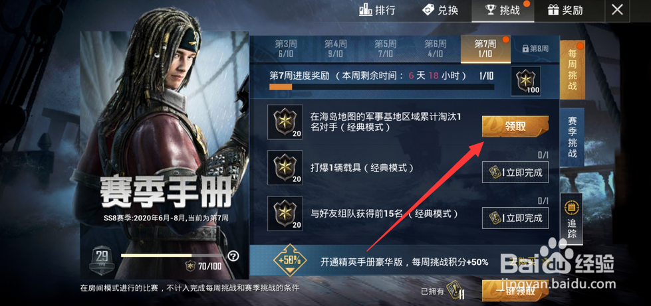Select the 第3周 week tab
Image resolution: width=651 pixels, height=306 pixels.
[285, 48]
